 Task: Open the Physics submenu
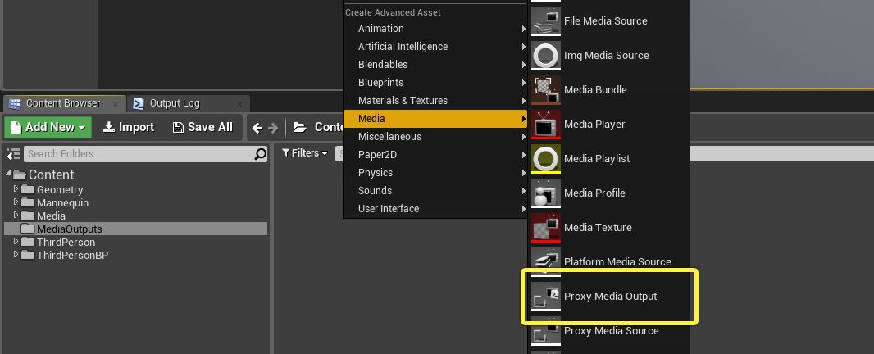tap(435, 172)
